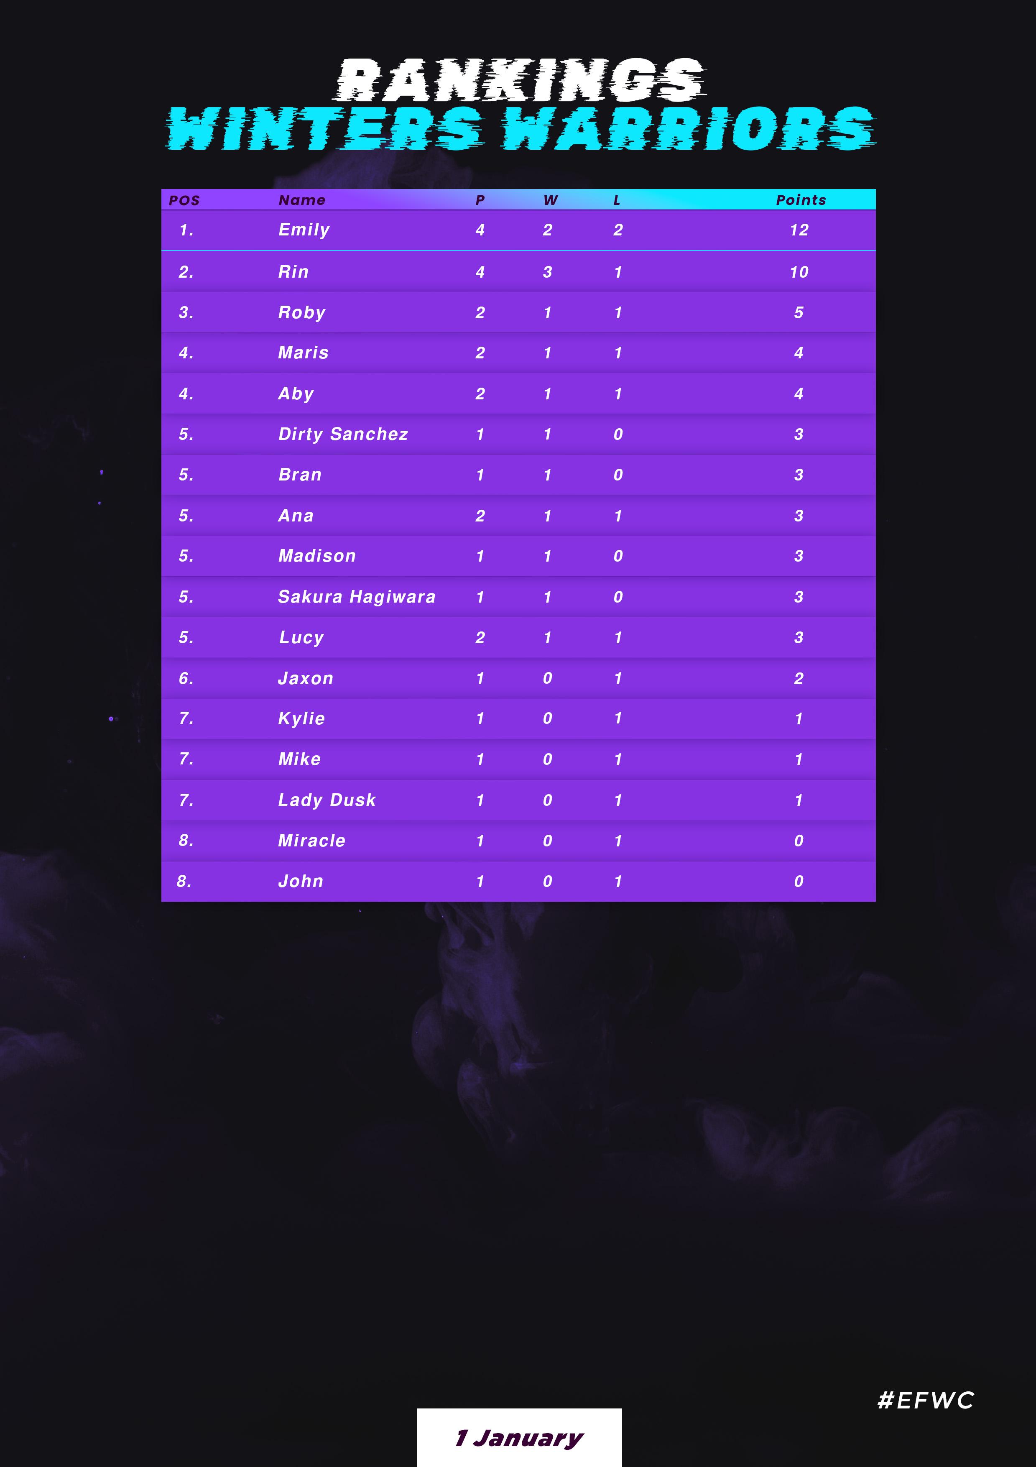This screenshot has width=1036, height=1467.
Task: Click Rin's 10 points value
Action: pyautogui.click(x=799, y=272)
